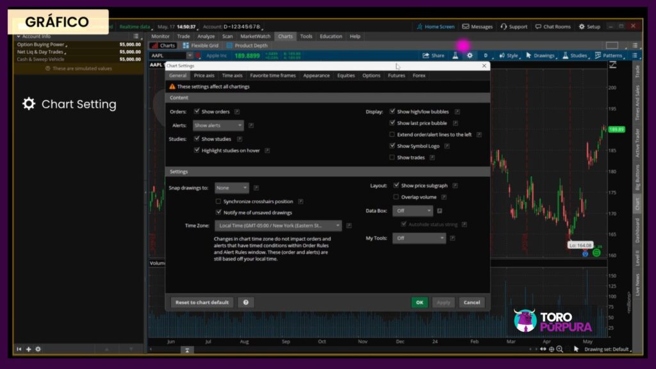Click the Option Buying Power row
This screenshot has width=656, height=369.
click(79, 44)
